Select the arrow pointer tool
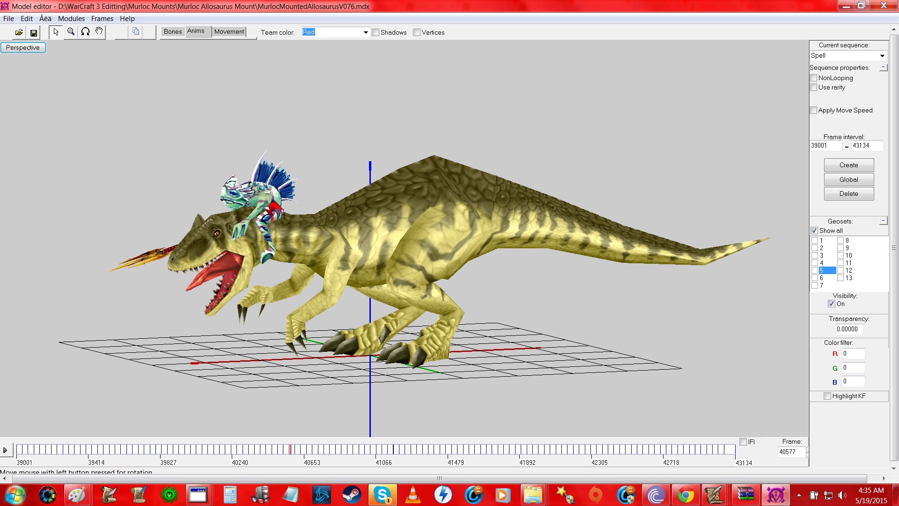Screen dimensions: 899x506 [x=56, y=32]
